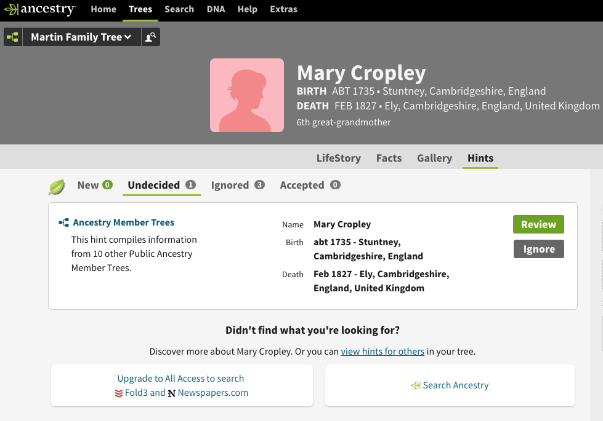This screenshot has width=603, height=421.
Task: Click the view hints for others link
Action: click(382, 351)
